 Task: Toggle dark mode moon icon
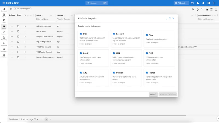[x=198, y=3]
